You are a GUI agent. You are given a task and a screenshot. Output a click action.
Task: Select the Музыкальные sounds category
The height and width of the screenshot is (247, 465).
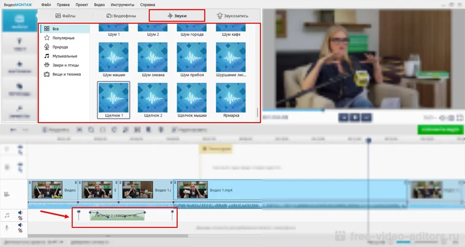click(65, 56)
